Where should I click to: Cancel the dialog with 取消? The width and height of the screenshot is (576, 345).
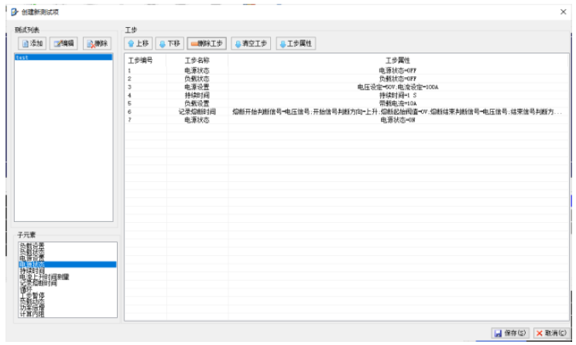[550, 332]
